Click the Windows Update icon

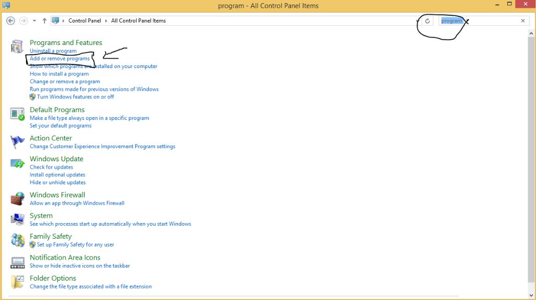pyautogui.click(x=17, y=163)
